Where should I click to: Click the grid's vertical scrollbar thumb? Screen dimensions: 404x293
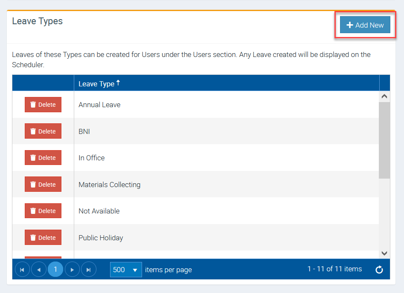click(x=384, y=140)
